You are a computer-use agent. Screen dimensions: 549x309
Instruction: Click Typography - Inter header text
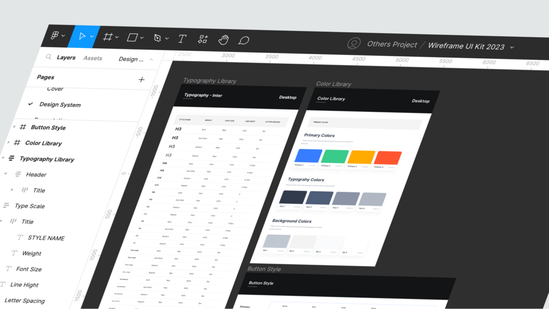[x=203, y=95]
